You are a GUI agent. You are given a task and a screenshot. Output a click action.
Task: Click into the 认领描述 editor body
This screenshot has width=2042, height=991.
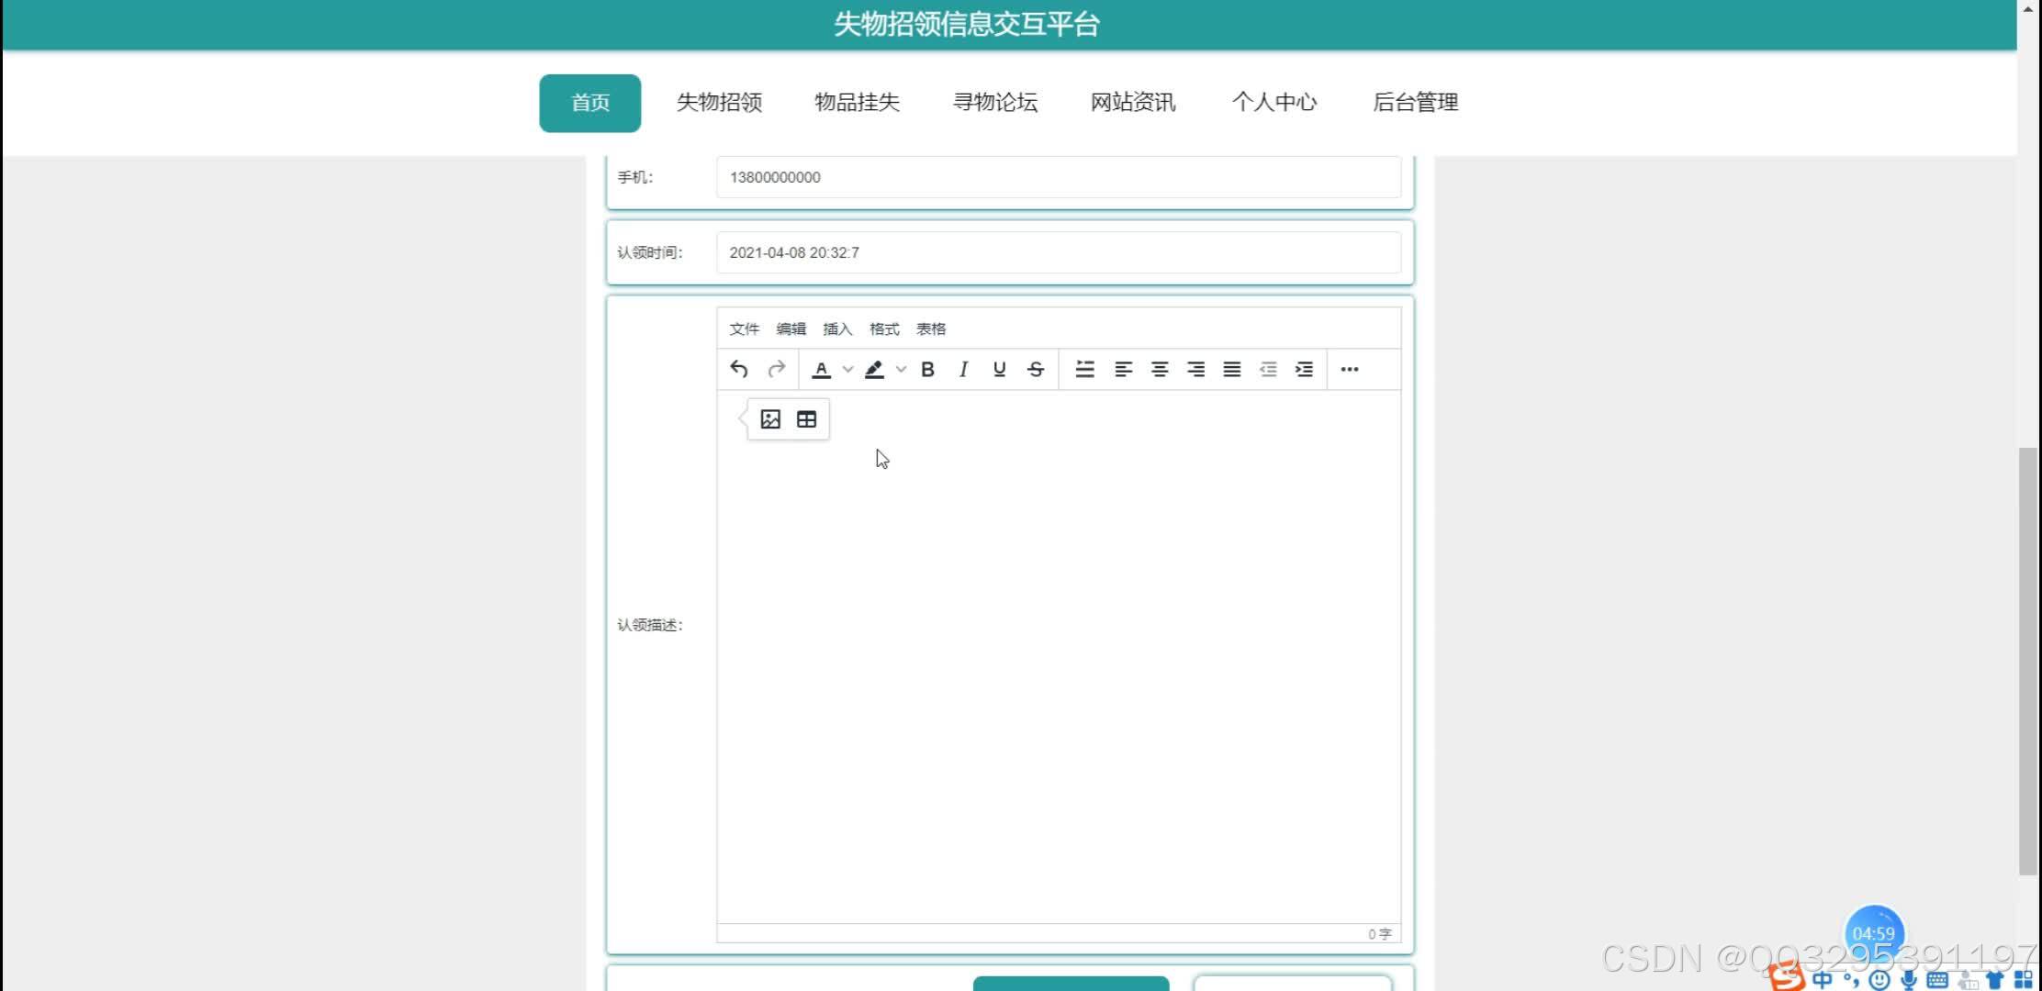(1059, 657)
